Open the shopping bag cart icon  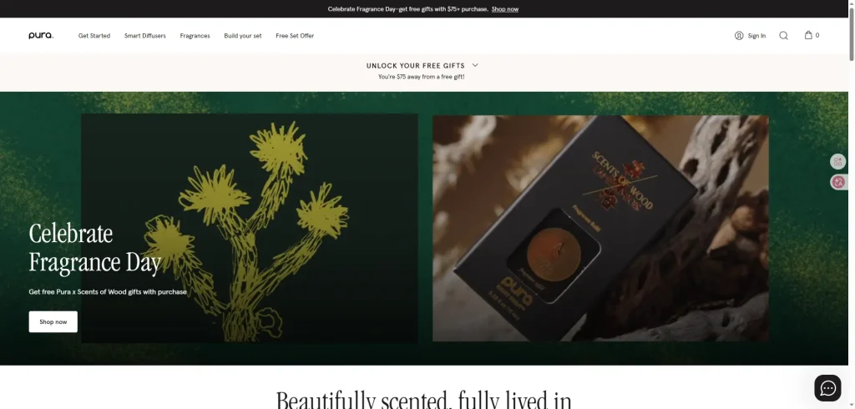(x=808, y=35)
